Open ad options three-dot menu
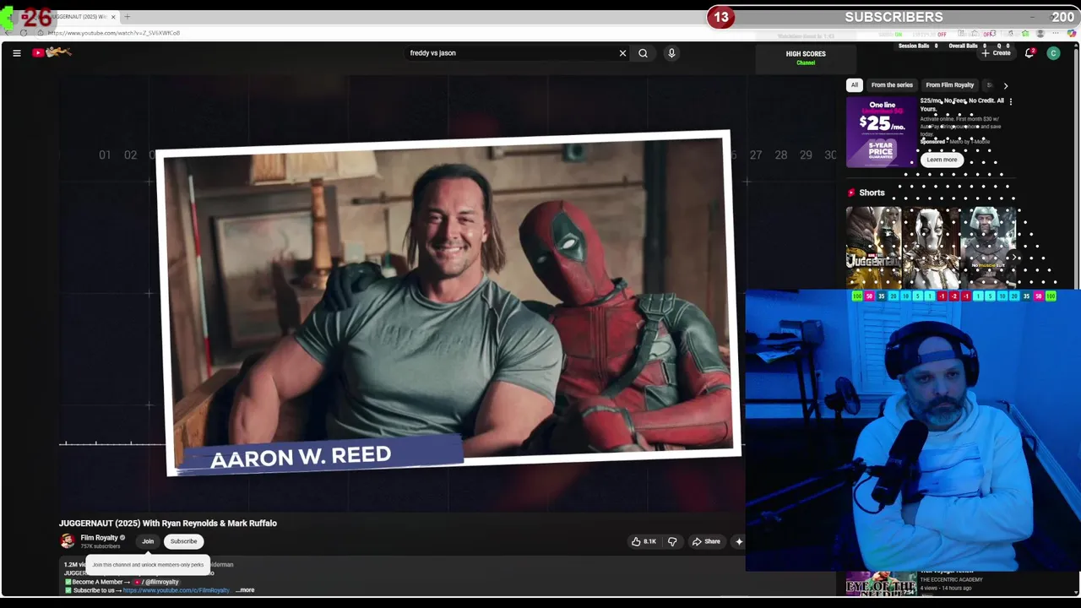Image resolution: width=1081 pixels, height=608 pixels. pyautogui.click(x=1010, y=101)
